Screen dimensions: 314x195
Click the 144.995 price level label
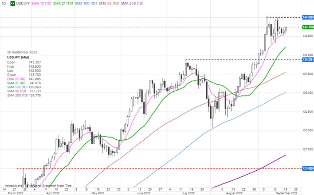point(308,17)
